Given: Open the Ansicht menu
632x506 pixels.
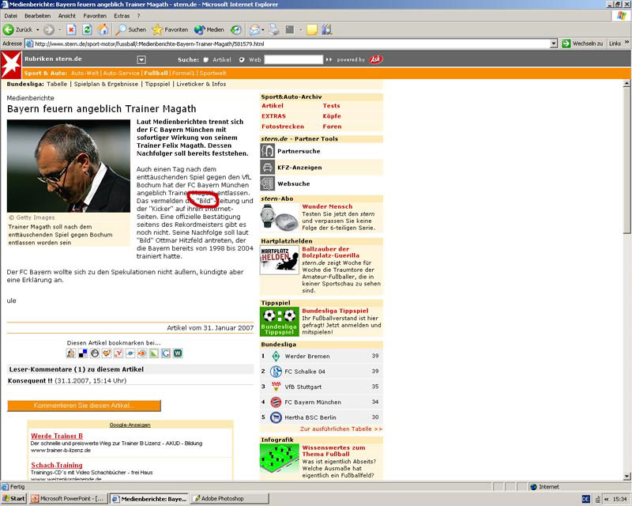Looking at the screenshot, I should (x=67, y=16).
